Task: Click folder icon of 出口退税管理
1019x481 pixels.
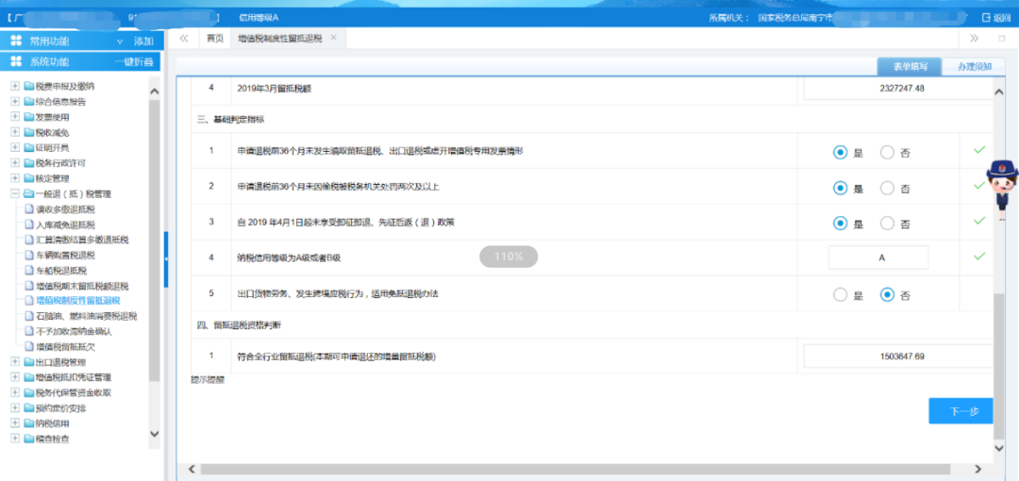Action: [28, 362]
